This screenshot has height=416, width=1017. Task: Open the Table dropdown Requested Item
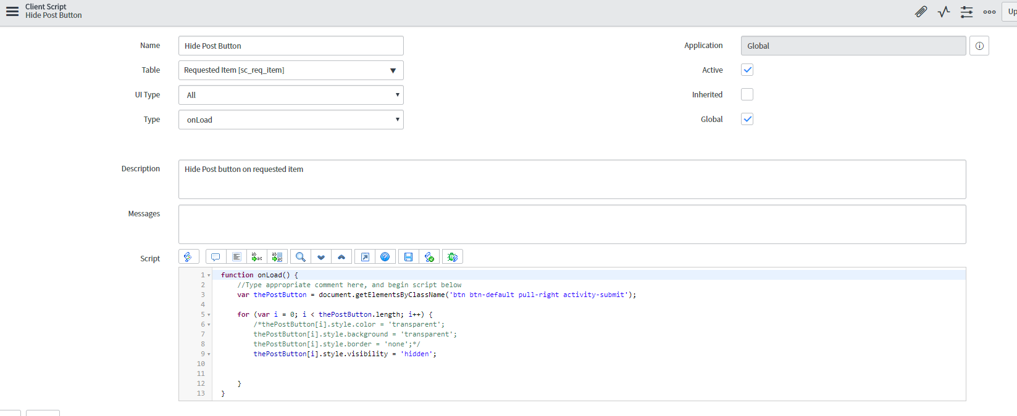coord(291,70)
